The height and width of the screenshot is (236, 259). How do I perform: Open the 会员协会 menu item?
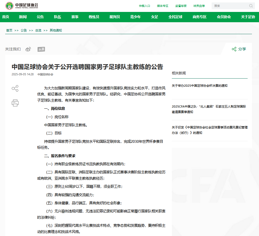(x=223, y=17)
